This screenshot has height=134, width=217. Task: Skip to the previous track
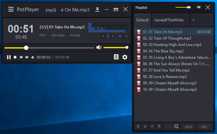pos(21,57)
